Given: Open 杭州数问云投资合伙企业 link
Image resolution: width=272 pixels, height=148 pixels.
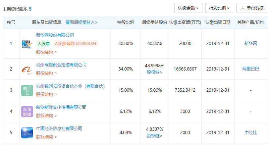Looking at the screenshot, I should coord(70,86).
